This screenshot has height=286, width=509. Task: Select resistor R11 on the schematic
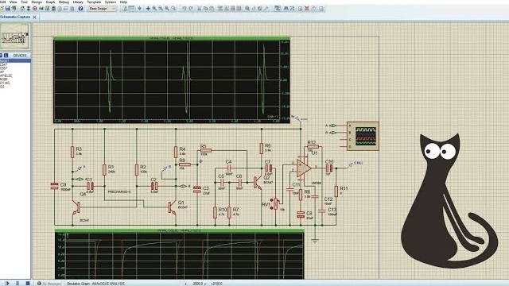[x=336, y=191]
